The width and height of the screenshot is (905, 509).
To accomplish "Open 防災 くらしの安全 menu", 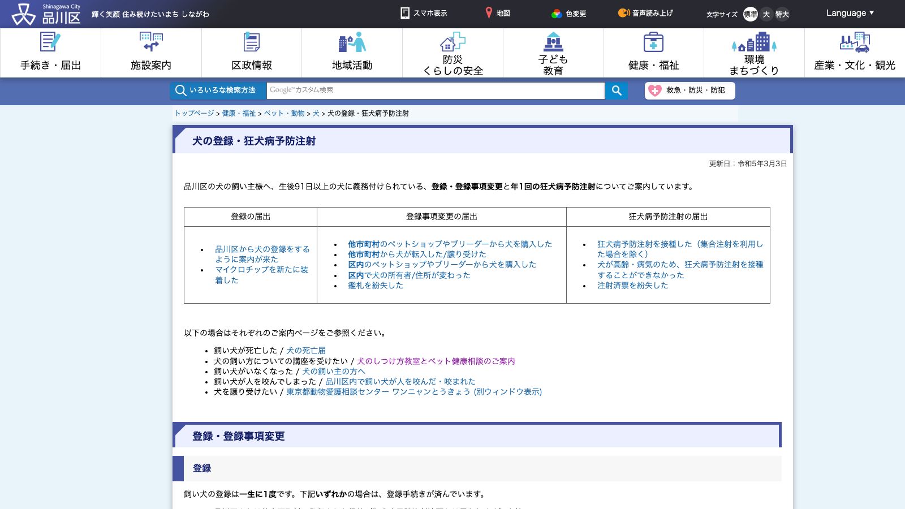I will point(453,53).
